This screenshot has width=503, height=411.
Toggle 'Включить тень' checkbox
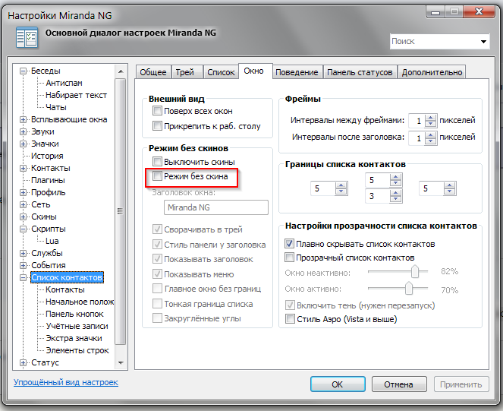click(290, 305)
